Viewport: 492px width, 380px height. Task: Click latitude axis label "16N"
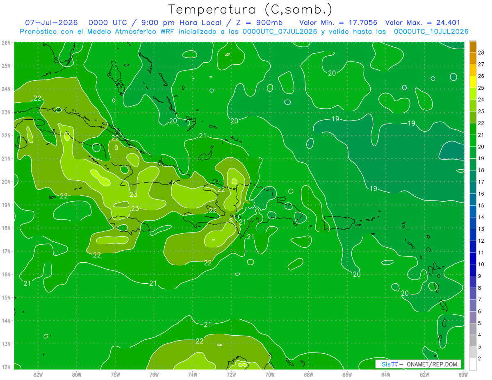click(6, 274)
